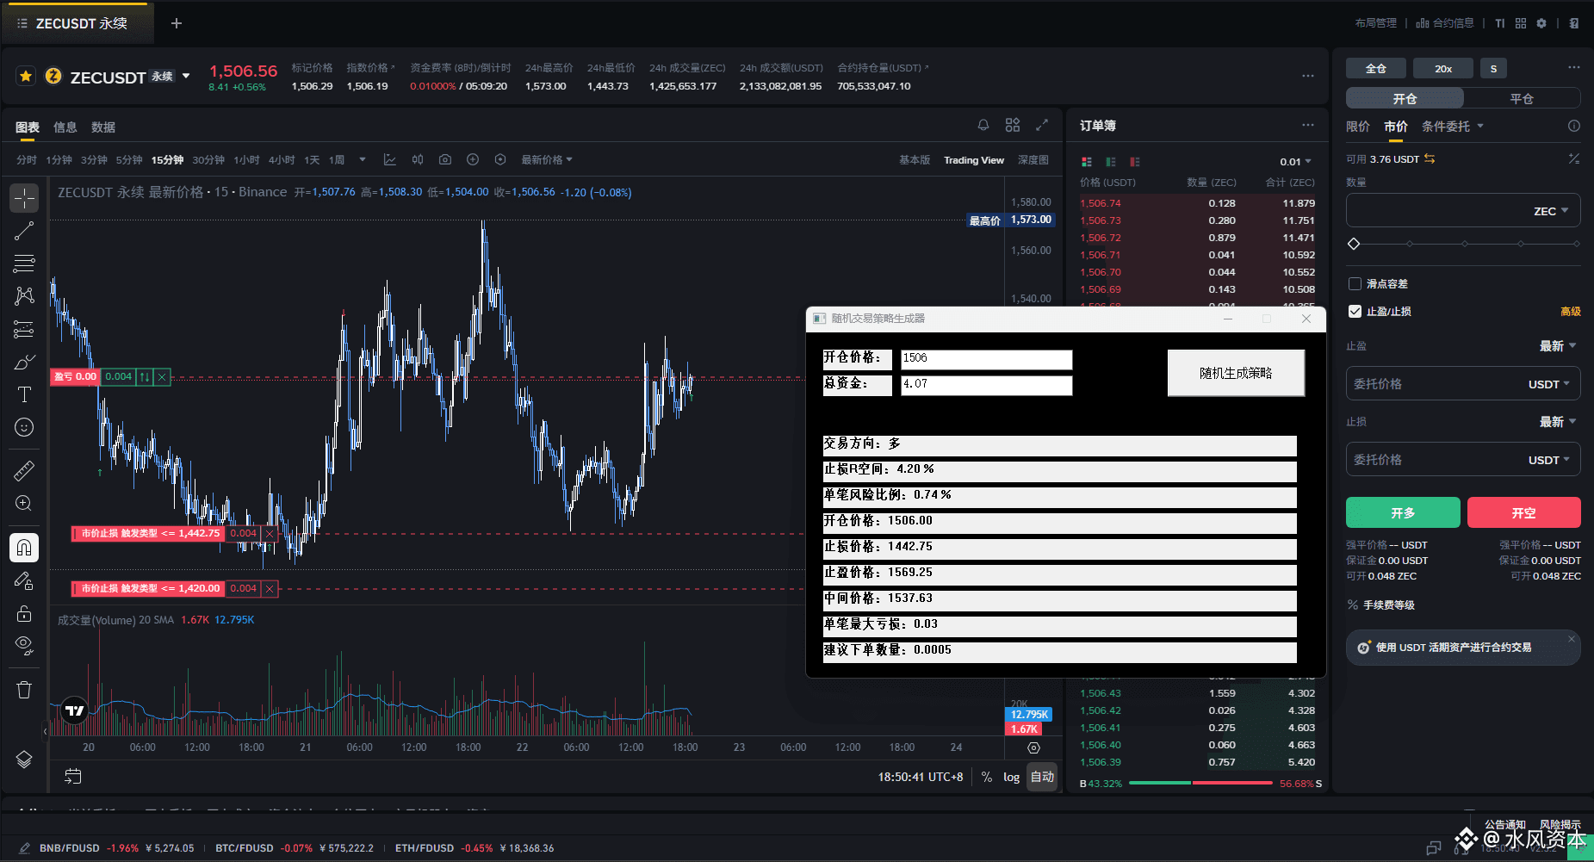
Task: Enable magnet mode in drawing toolbar
Action: [x=24, y=548]
